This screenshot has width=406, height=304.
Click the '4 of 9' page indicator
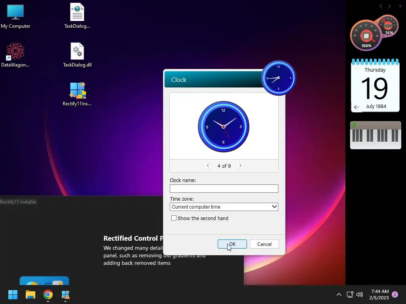click(224, 166)
